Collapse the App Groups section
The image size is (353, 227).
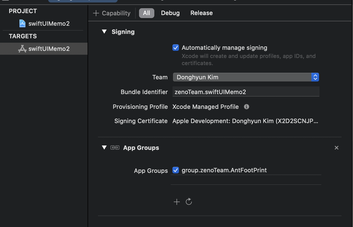104,148
